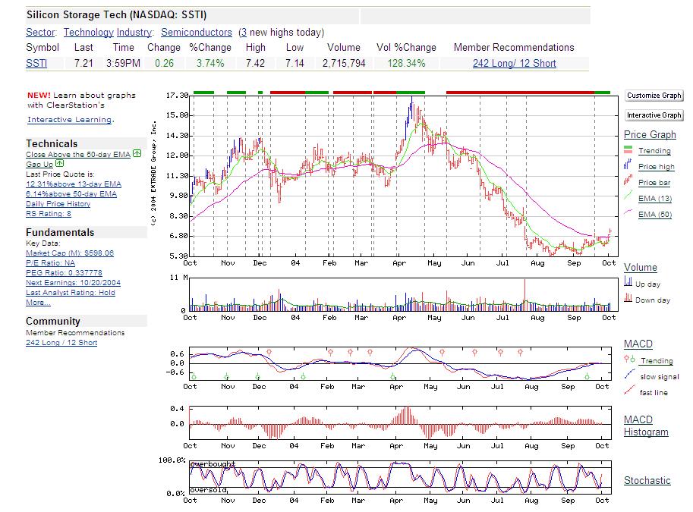Click the red and green Trending swatch under Price Graph

click(x=628, y=150)
